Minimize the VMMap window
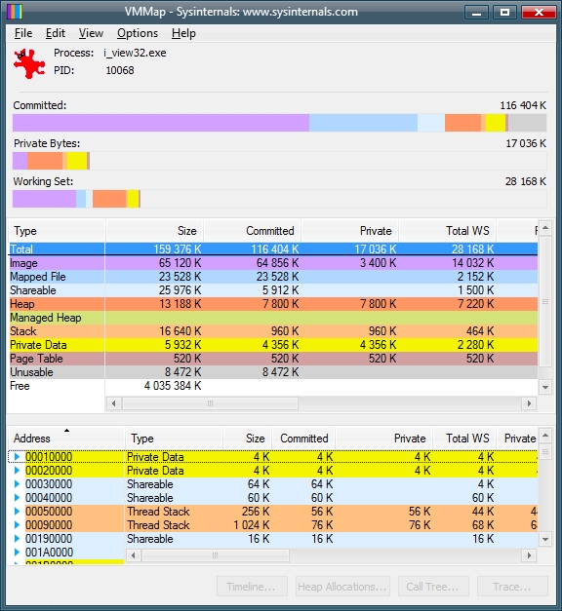The height and width of the screenshot is (611, 562). point(476,13)
